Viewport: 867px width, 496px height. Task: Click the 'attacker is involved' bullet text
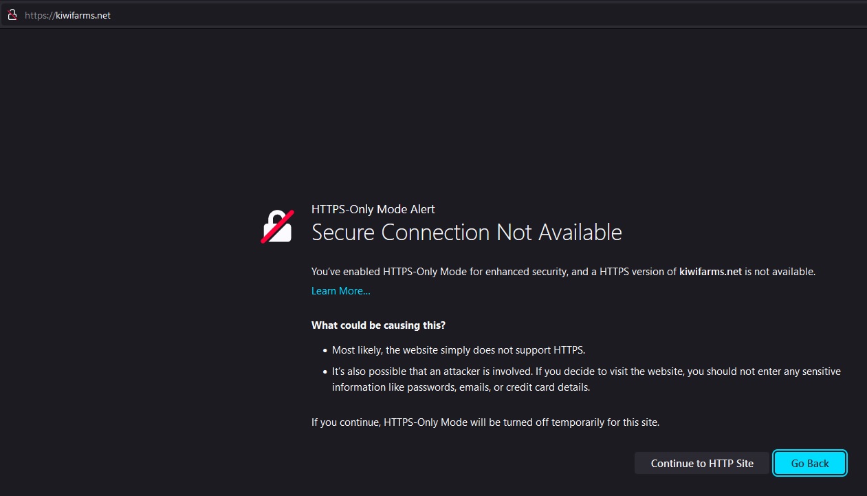pos(586,379)
